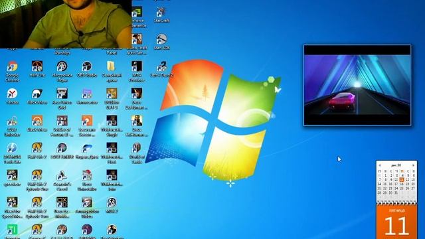The width and height of the screenshot is (425, 239).
Task: Open the OBS Studio shortcut
Action: click(87, 69)
